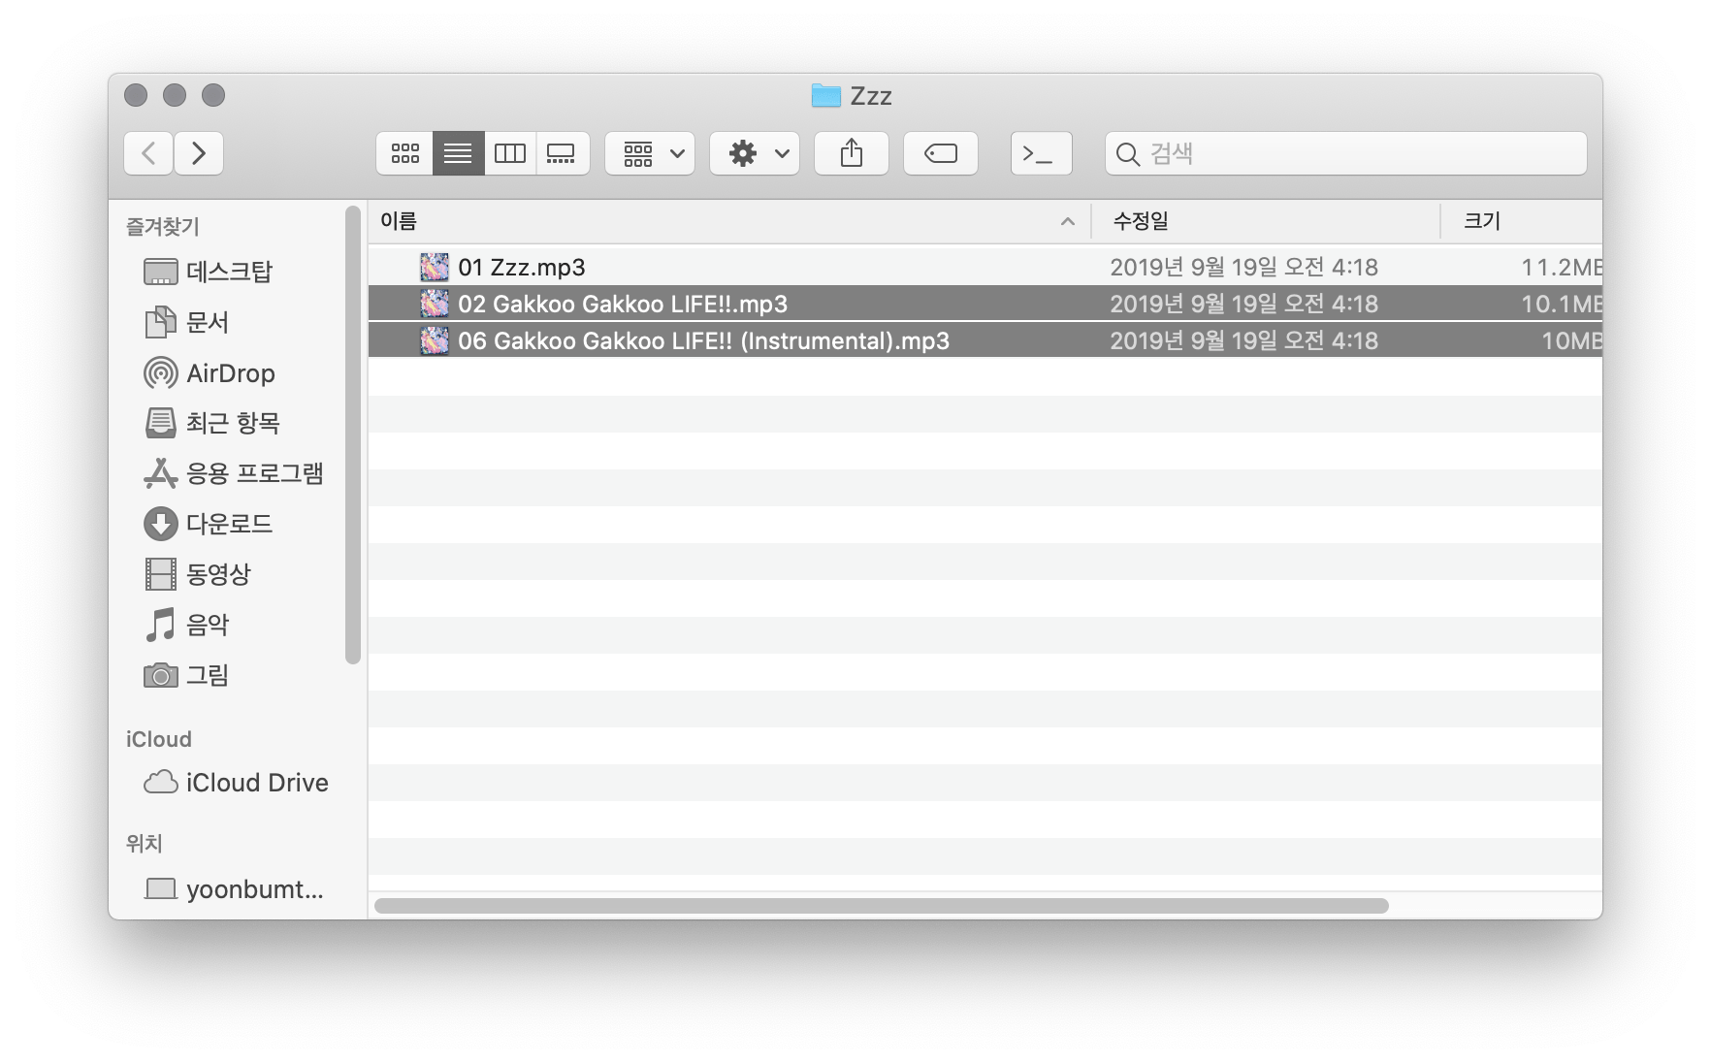This screenshot has width=1711, height=1063.
Task: Switch to column view mode
Action: pos(510,153)
